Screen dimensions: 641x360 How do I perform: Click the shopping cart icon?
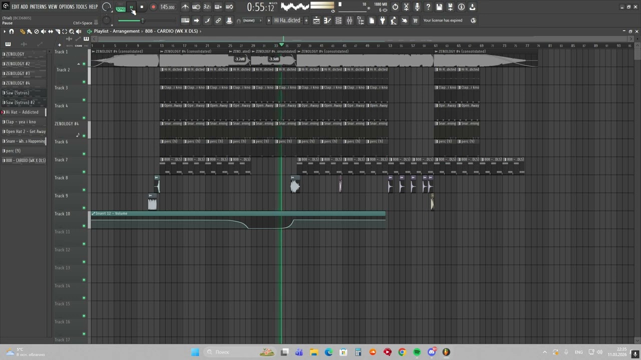(x=415, y=20)
